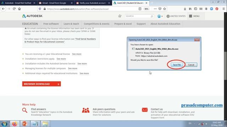Switch to Autodesk Email Not Verified tab
The image size is (227, 127).
click(18, 3)
